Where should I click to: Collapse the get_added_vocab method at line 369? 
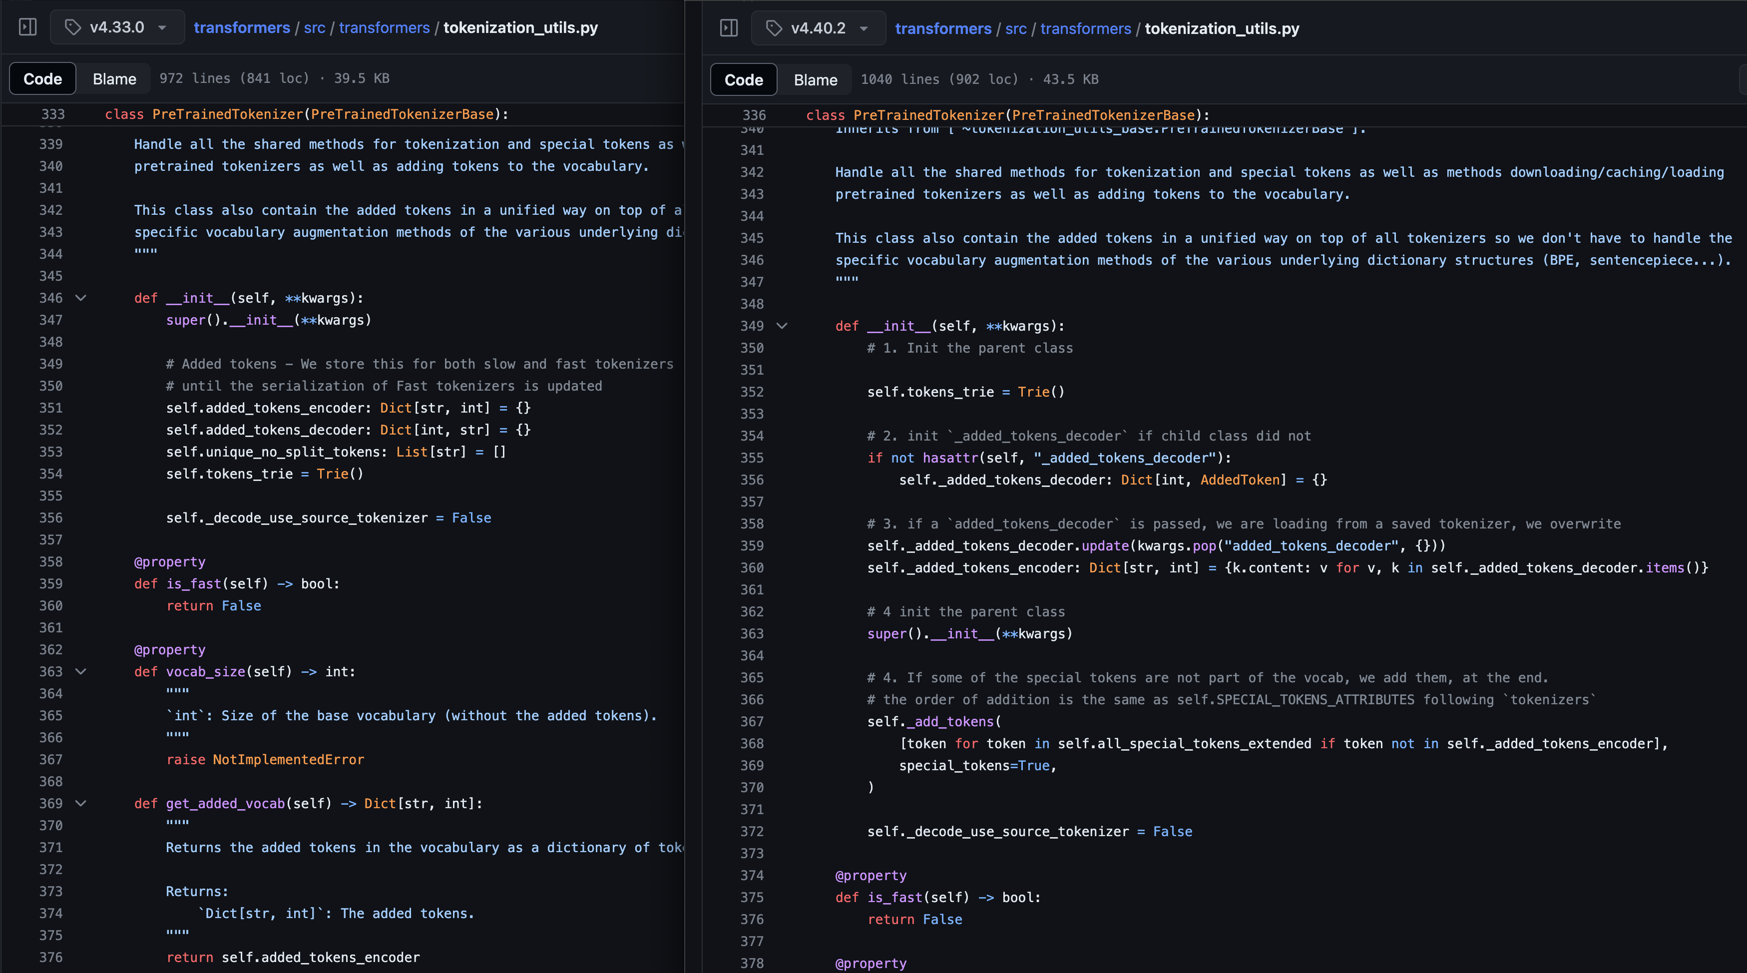(81, 804)
